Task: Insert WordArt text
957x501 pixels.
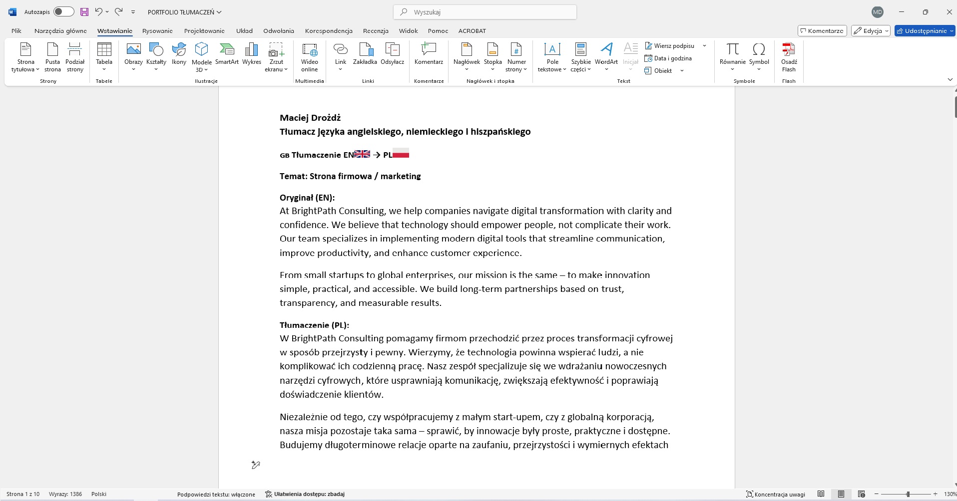Action: [x=606, y=57]
